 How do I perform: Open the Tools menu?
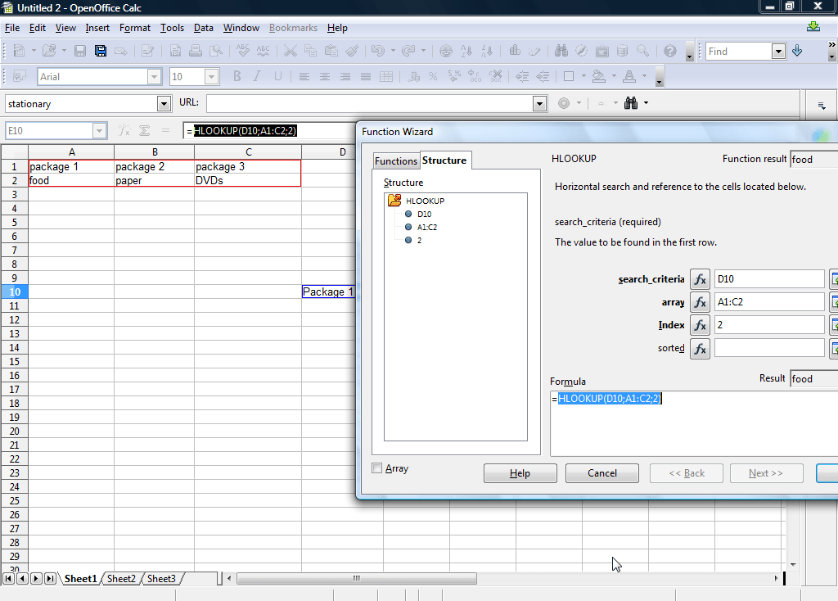(x=172, y=27)
